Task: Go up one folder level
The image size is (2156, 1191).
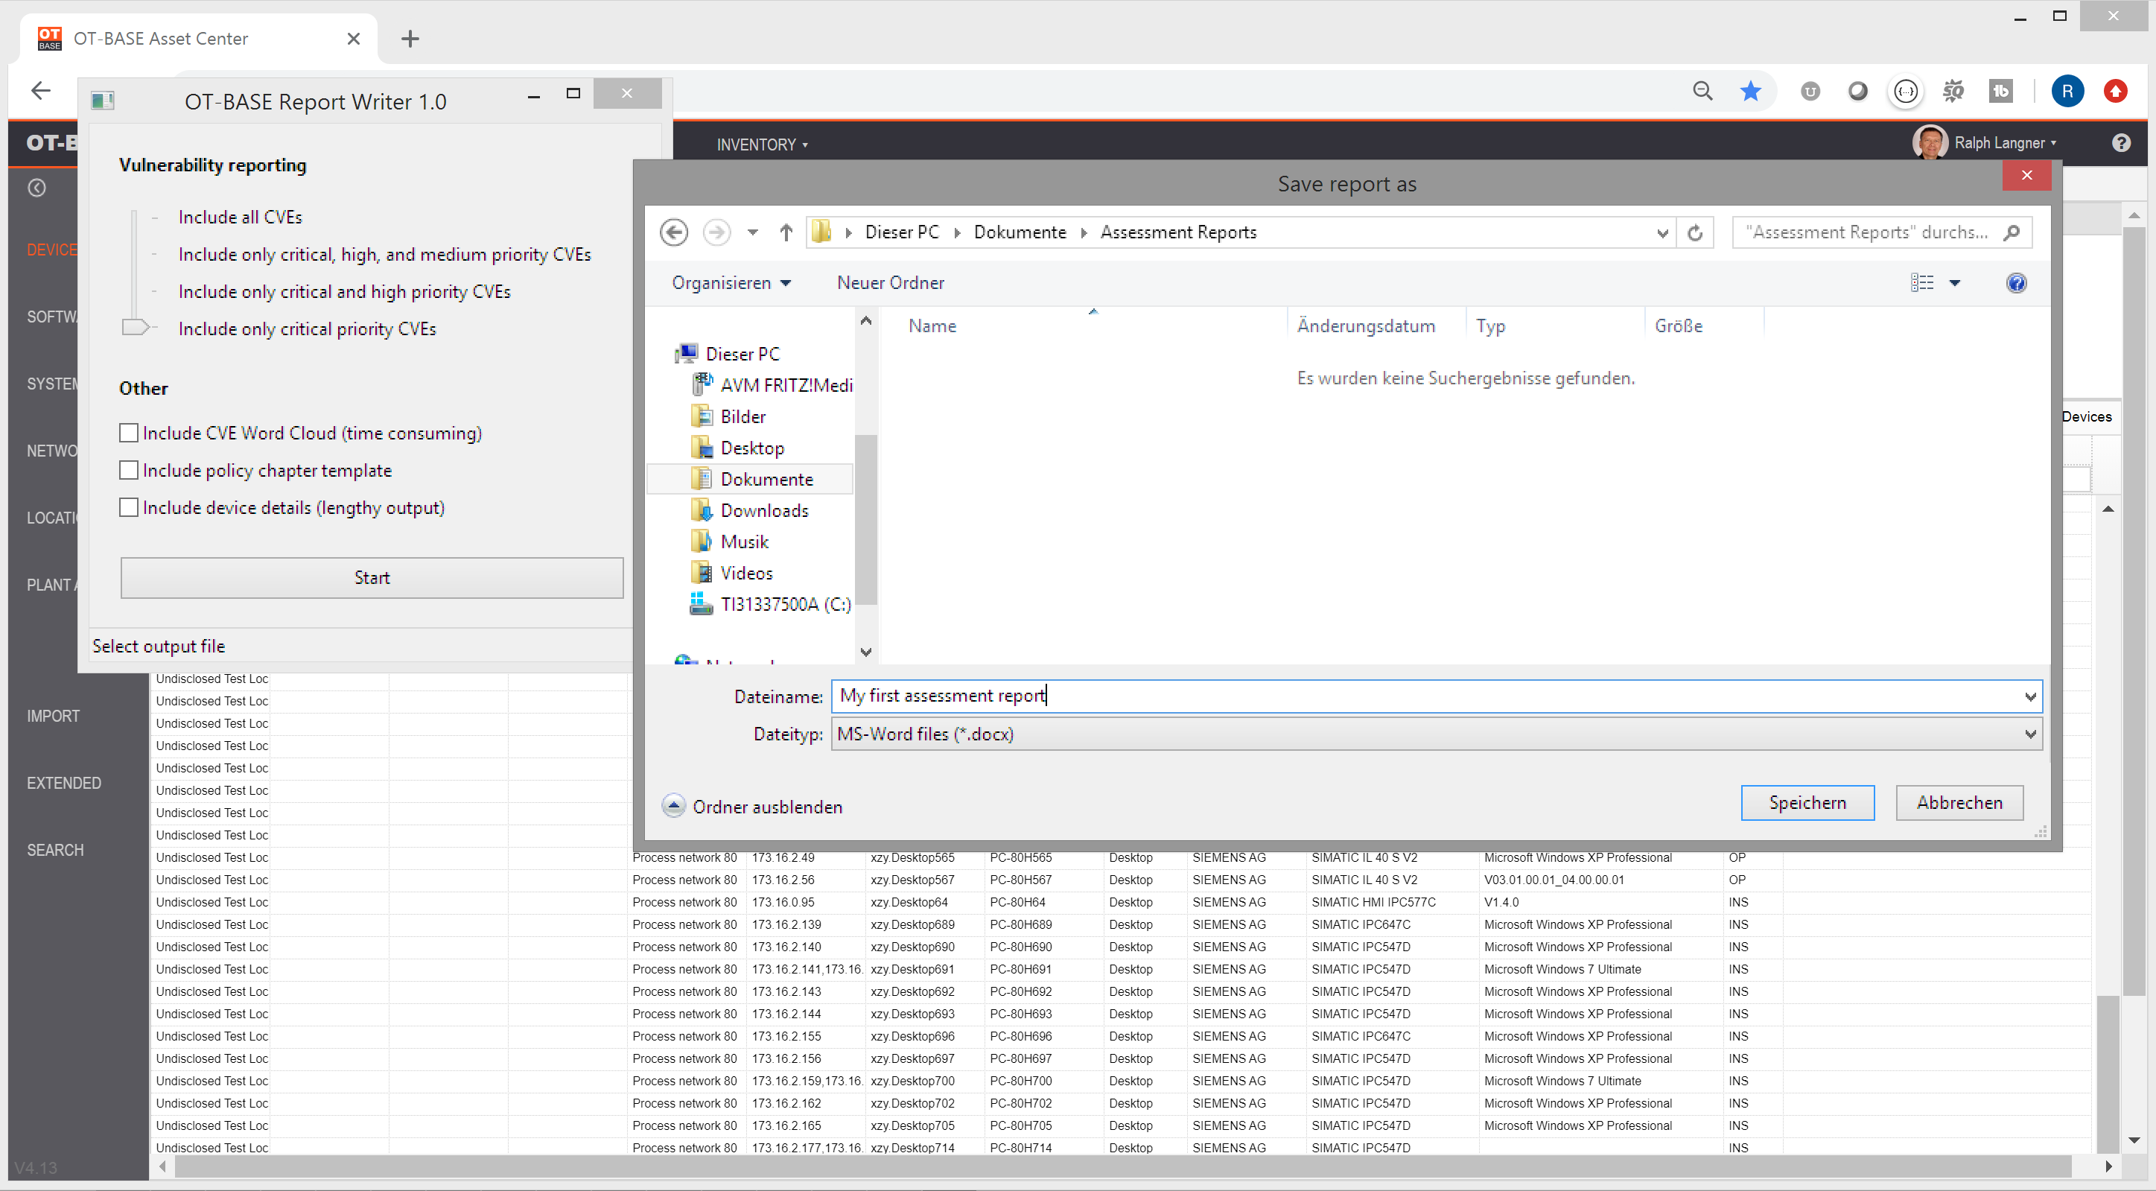Action: click(x=785, y=232)
